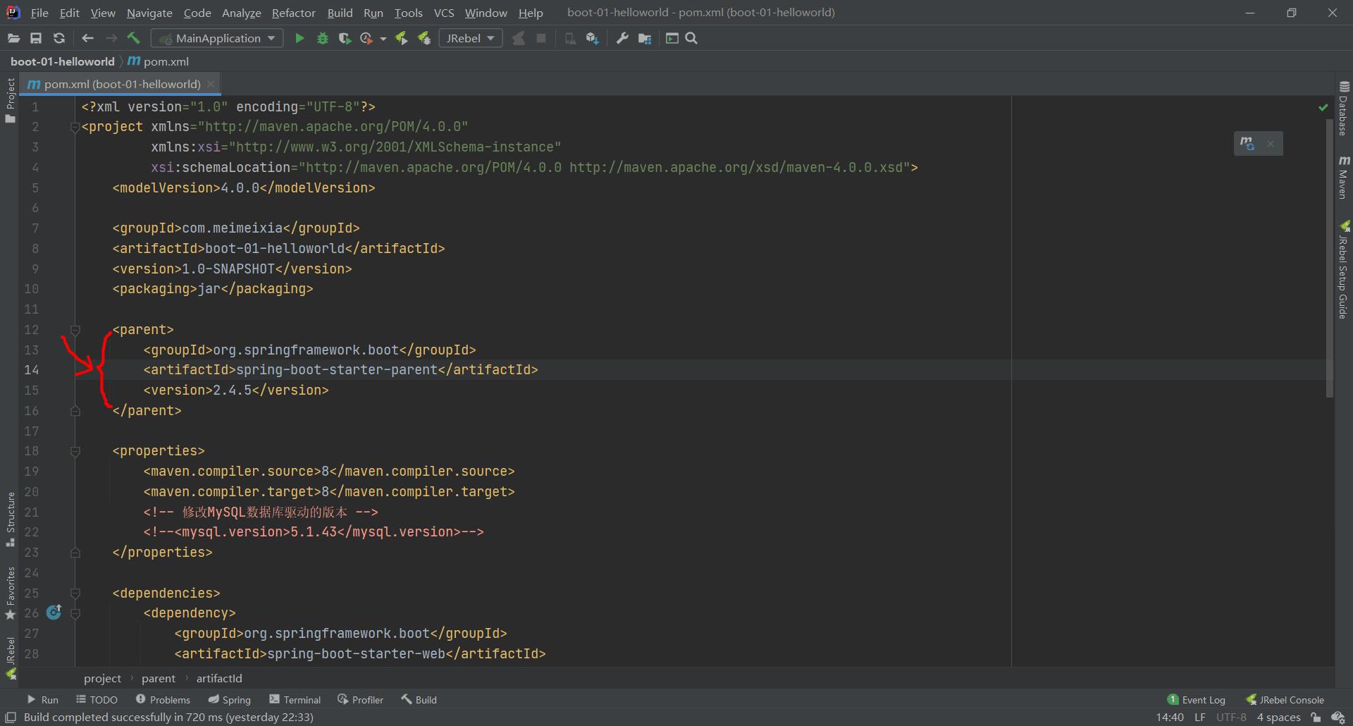
Task: Run with JRebel rocket icon
Action: pos(401,38)
